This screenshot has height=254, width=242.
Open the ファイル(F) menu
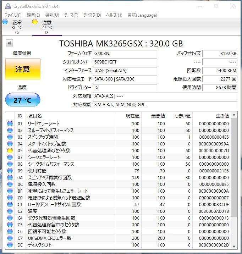[x=13, y=15]
